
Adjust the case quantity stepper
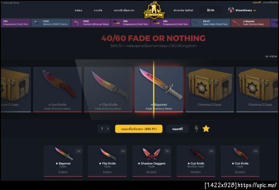pos(104,129)
